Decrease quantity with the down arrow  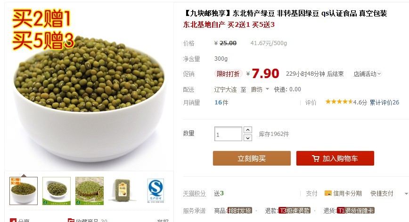click(x=248, y=138)
